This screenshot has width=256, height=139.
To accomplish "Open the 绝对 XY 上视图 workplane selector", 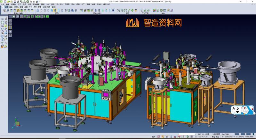I will click(204, 134).
